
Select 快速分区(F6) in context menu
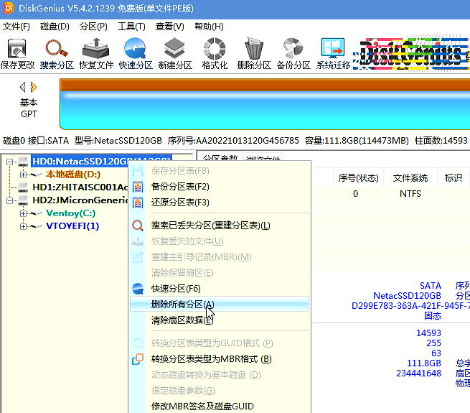click(220, 289)
